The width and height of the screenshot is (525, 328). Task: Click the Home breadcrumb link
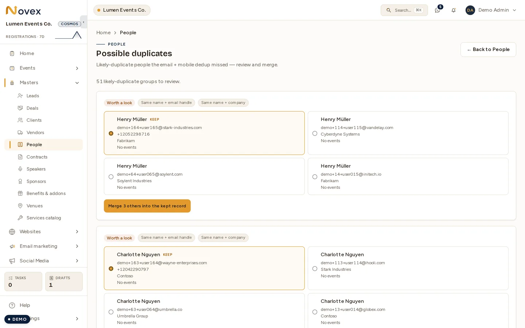click(104, 33)
